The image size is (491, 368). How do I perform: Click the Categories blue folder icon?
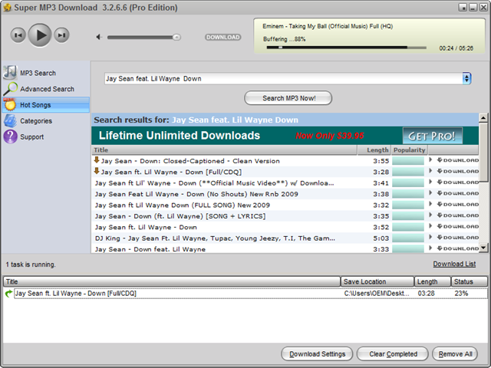(x=10, y=121)
